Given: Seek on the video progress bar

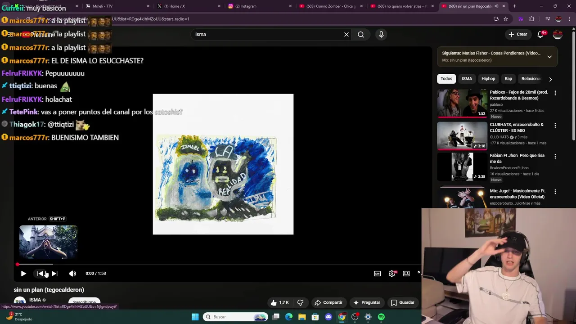Looking at the screenshot, I should [x=218, y=265].
